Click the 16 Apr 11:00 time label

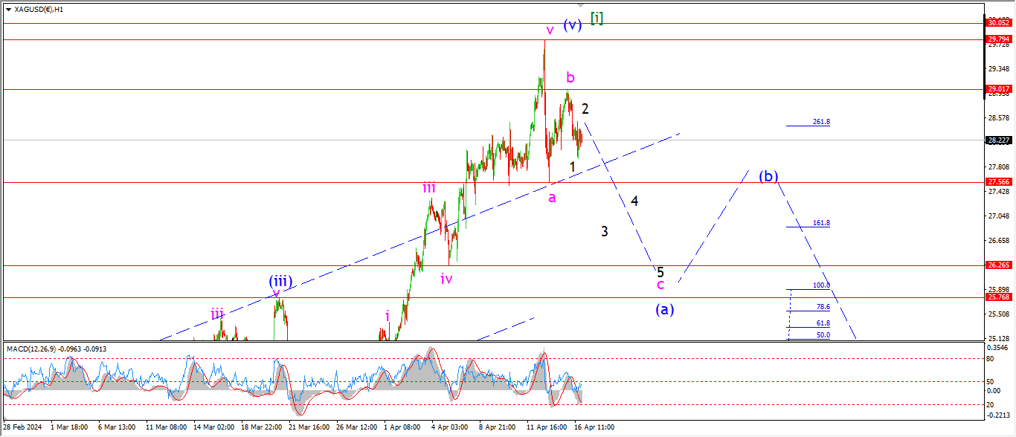[x=593, y=427]
